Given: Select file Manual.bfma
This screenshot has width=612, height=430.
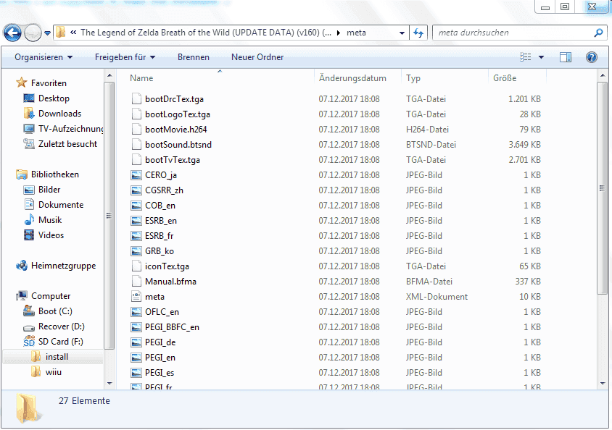Looking at the screenshot, I should click(170, 281).
